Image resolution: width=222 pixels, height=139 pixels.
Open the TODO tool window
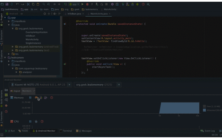(x=23, y=131)
